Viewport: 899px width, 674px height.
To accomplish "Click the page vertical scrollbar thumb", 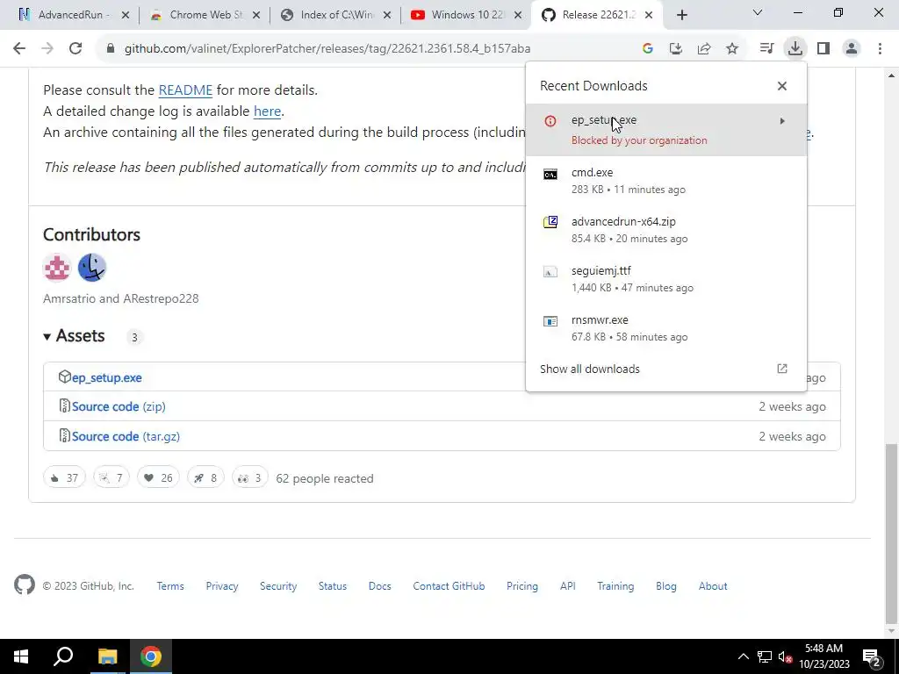I will [x=891, y=533].
